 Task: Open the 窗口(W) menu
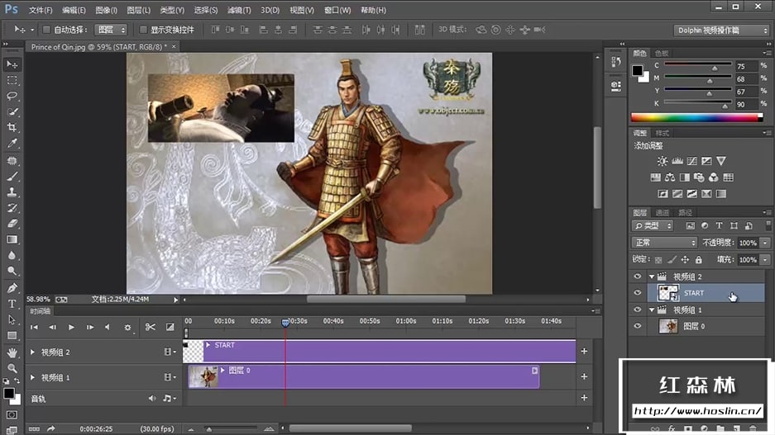337,10
